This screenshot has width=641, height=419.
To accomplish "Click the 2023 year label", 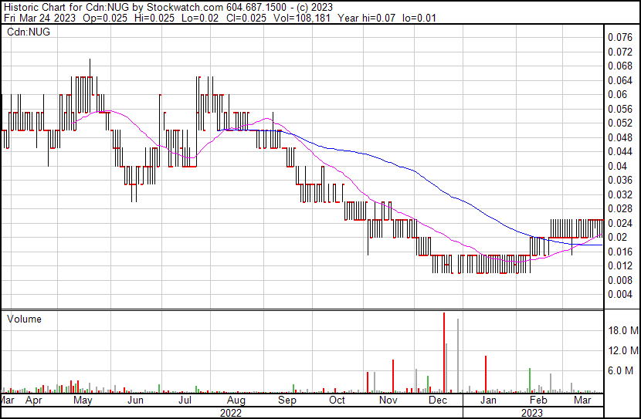I will click(531, 413).
